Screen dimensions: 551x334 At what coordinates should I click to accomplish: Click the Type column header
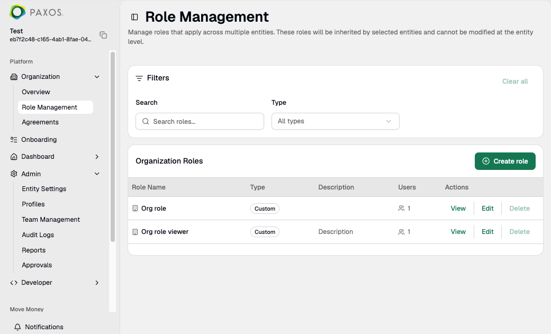(x=257, y=187)
